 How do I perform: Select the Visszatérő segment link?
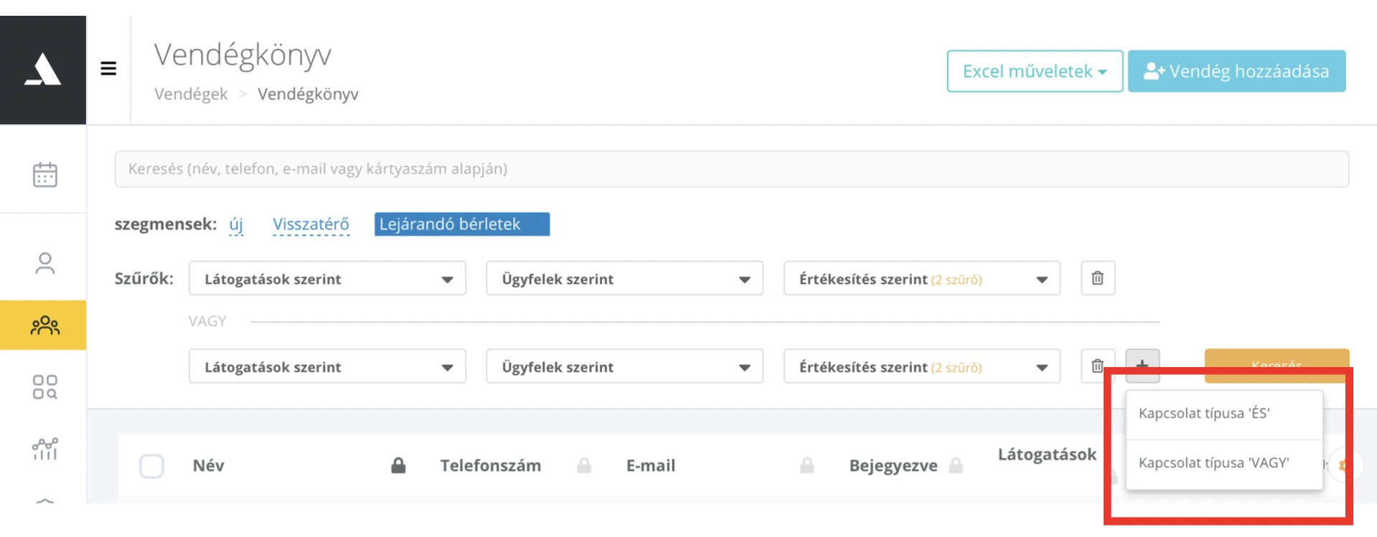coord(311,224)
